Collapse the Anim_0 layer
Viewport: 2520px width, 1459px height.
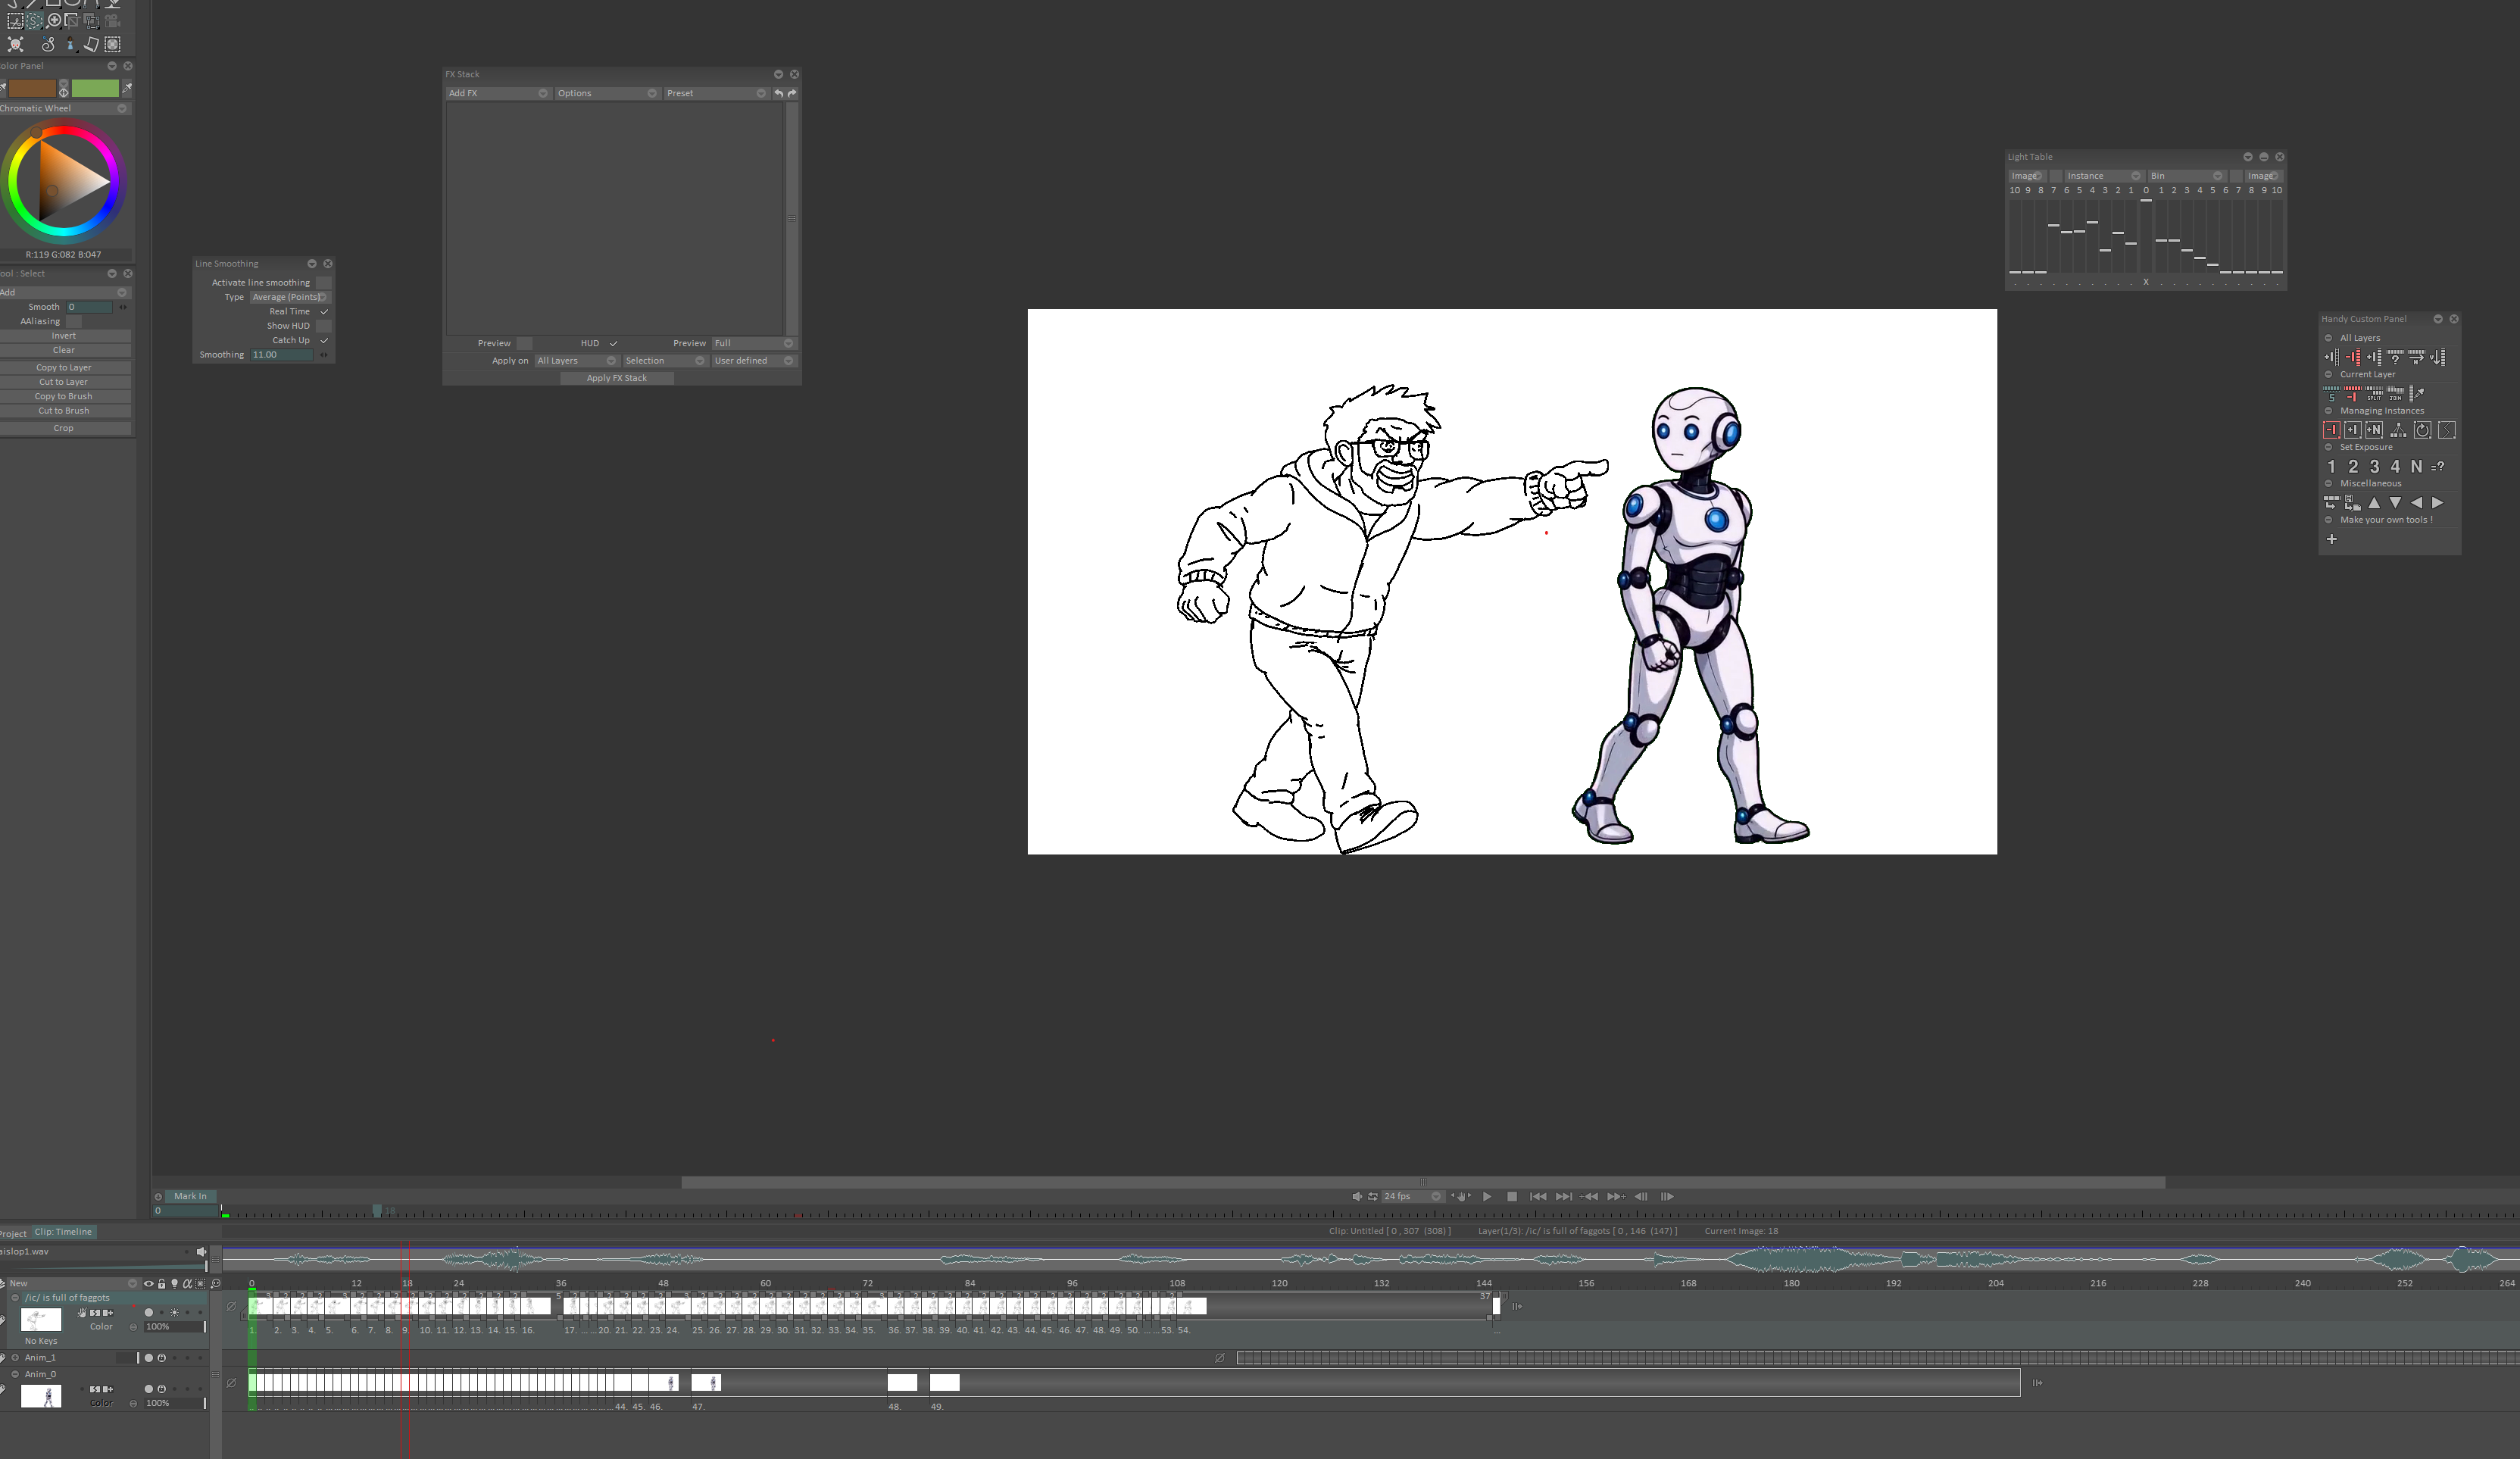tap(15, 1374)
